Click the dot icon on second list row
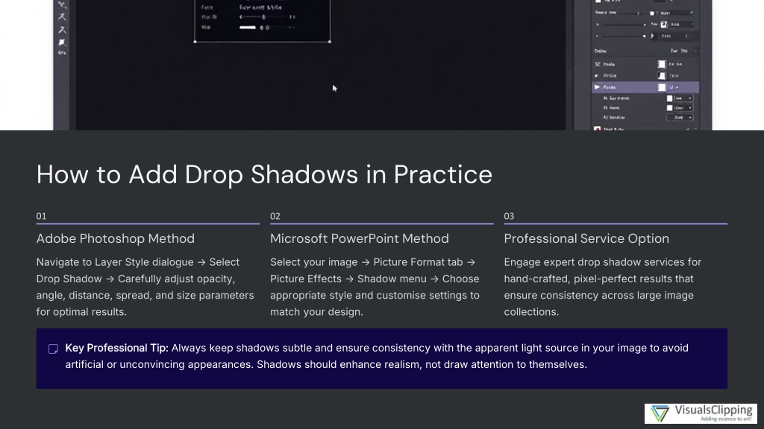764x429 pixels. tap(597, 76)
